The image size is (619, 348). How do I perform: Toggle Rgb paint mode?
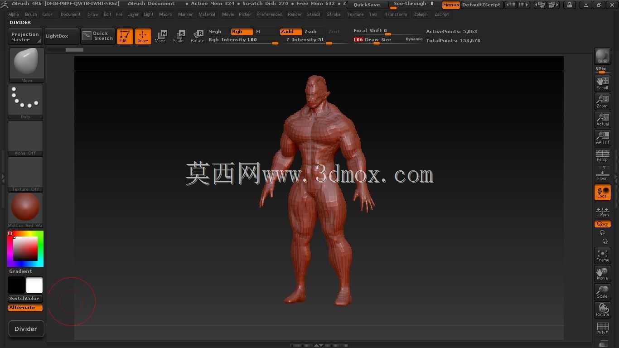[242, 32]
